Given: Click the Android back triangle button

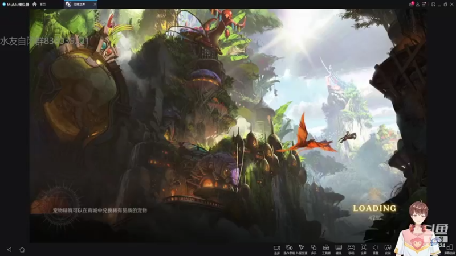Looking at the screenshot, I should tap(9, 250).
